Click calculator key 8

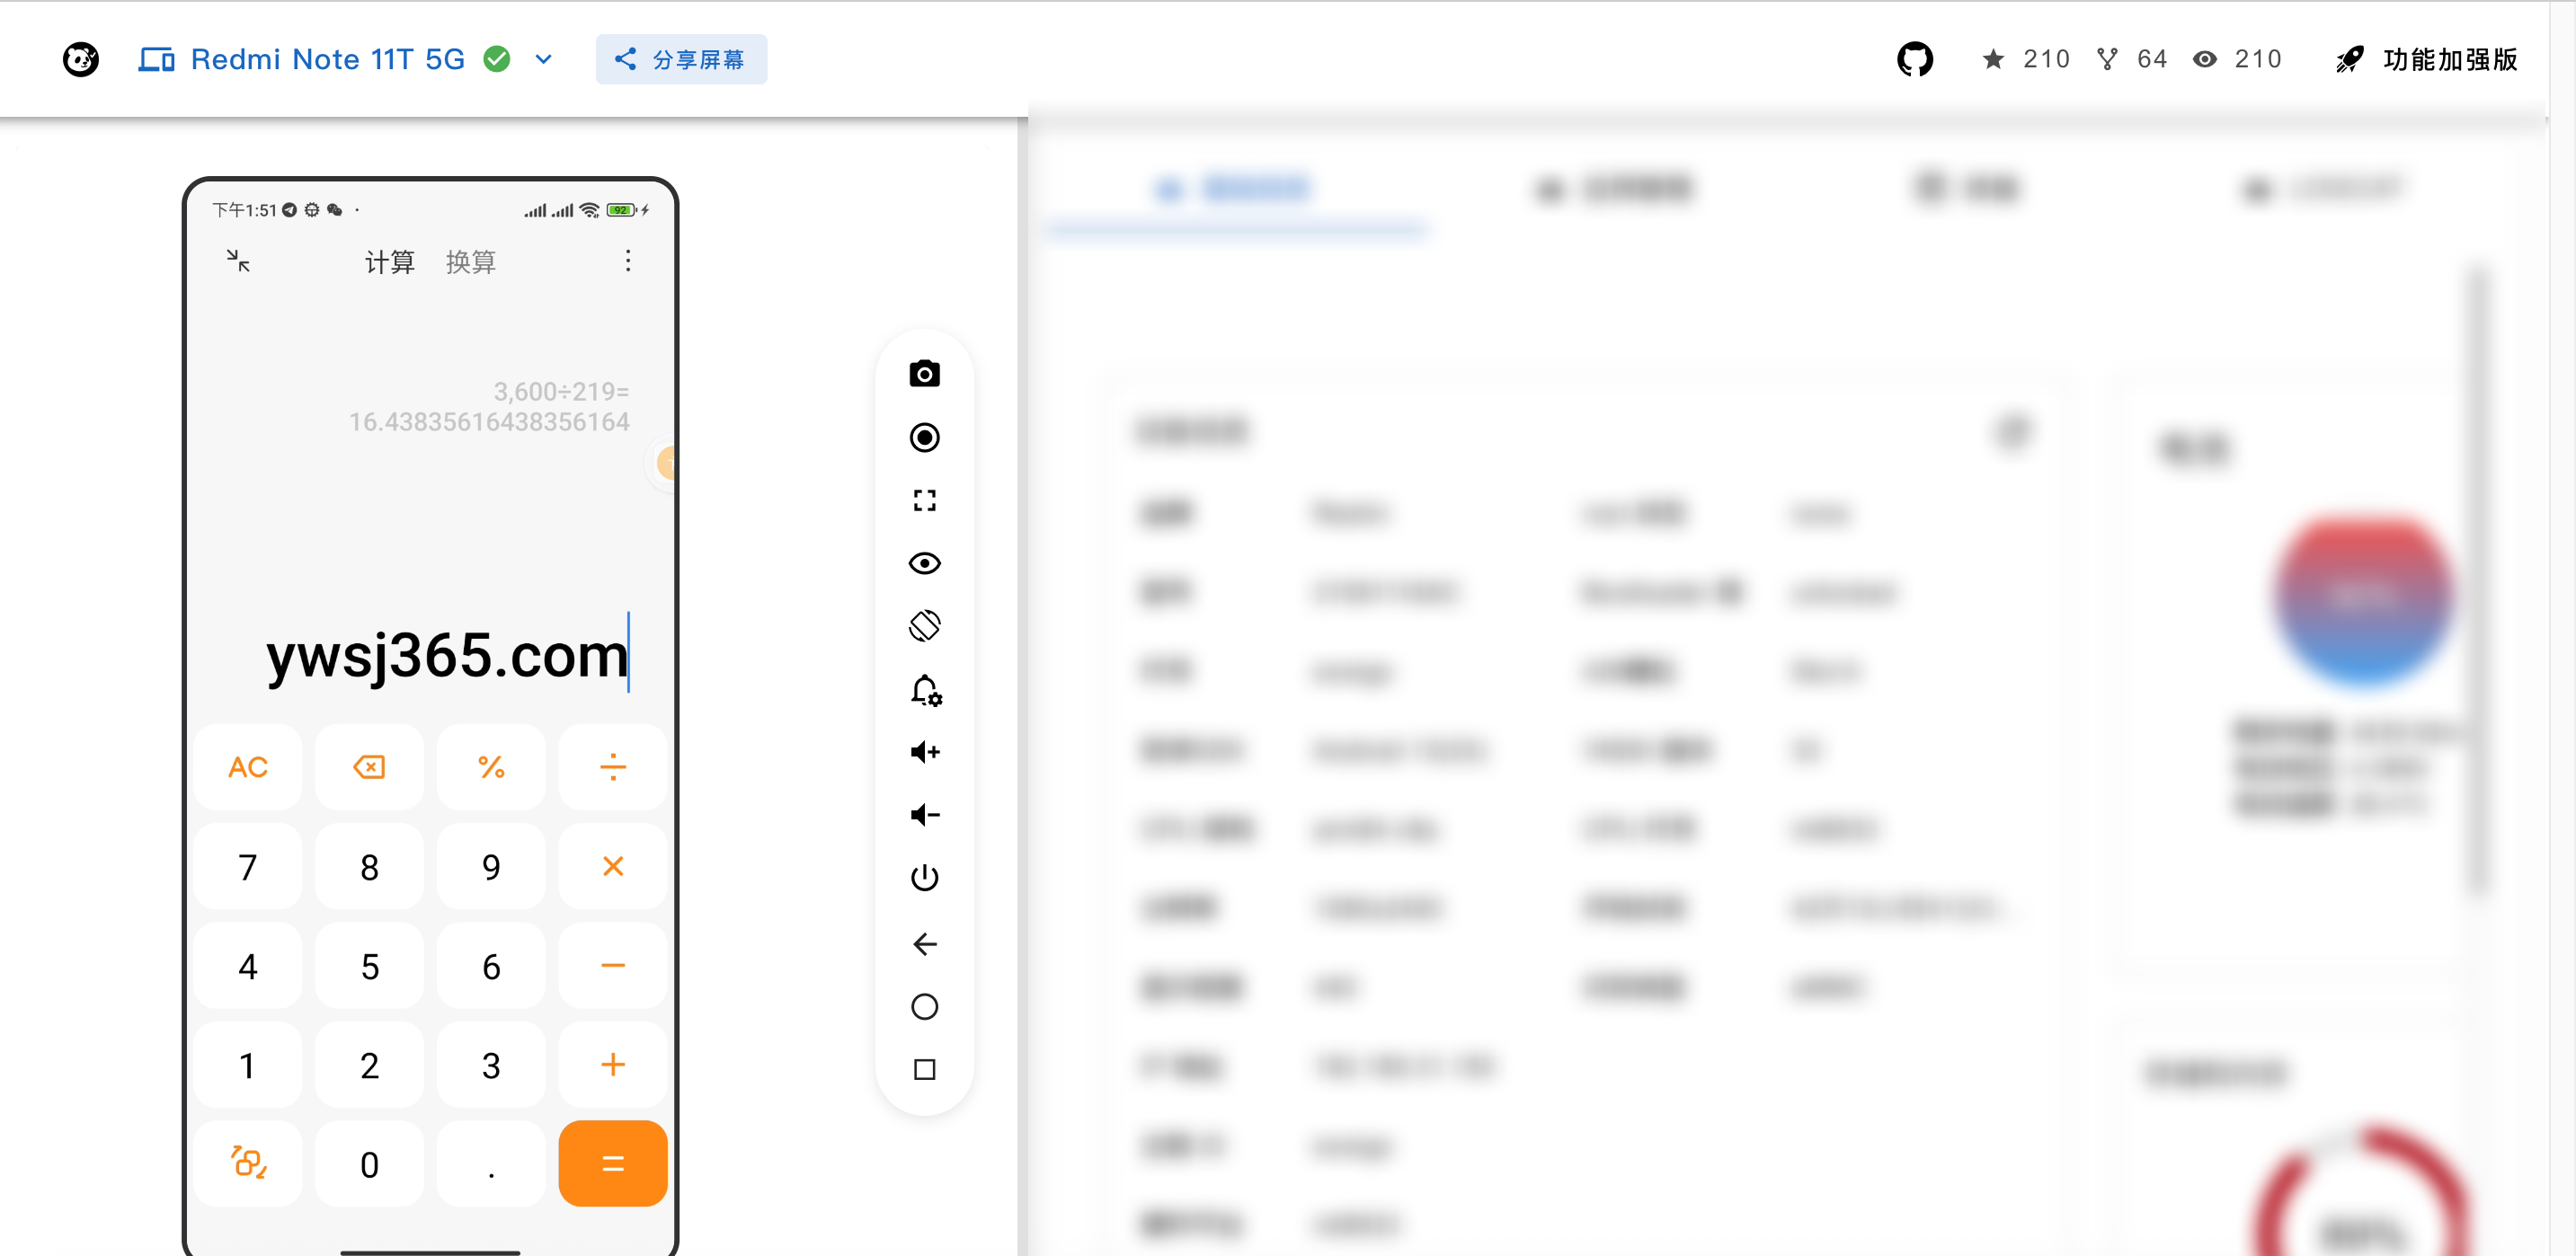[369, 866]
